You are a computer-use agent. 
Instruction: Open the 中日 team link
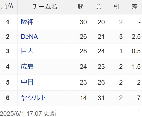pyautogui.click(x=27, y=82)
